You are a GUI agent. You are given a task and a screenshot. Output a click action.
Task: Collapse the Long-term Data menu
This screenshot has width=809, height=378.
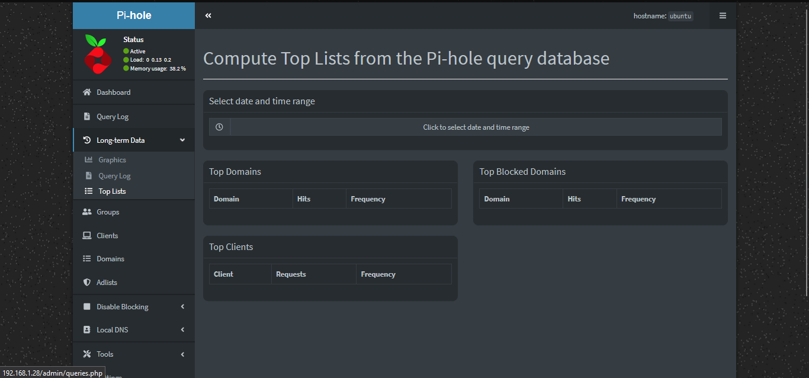point(121,139)
